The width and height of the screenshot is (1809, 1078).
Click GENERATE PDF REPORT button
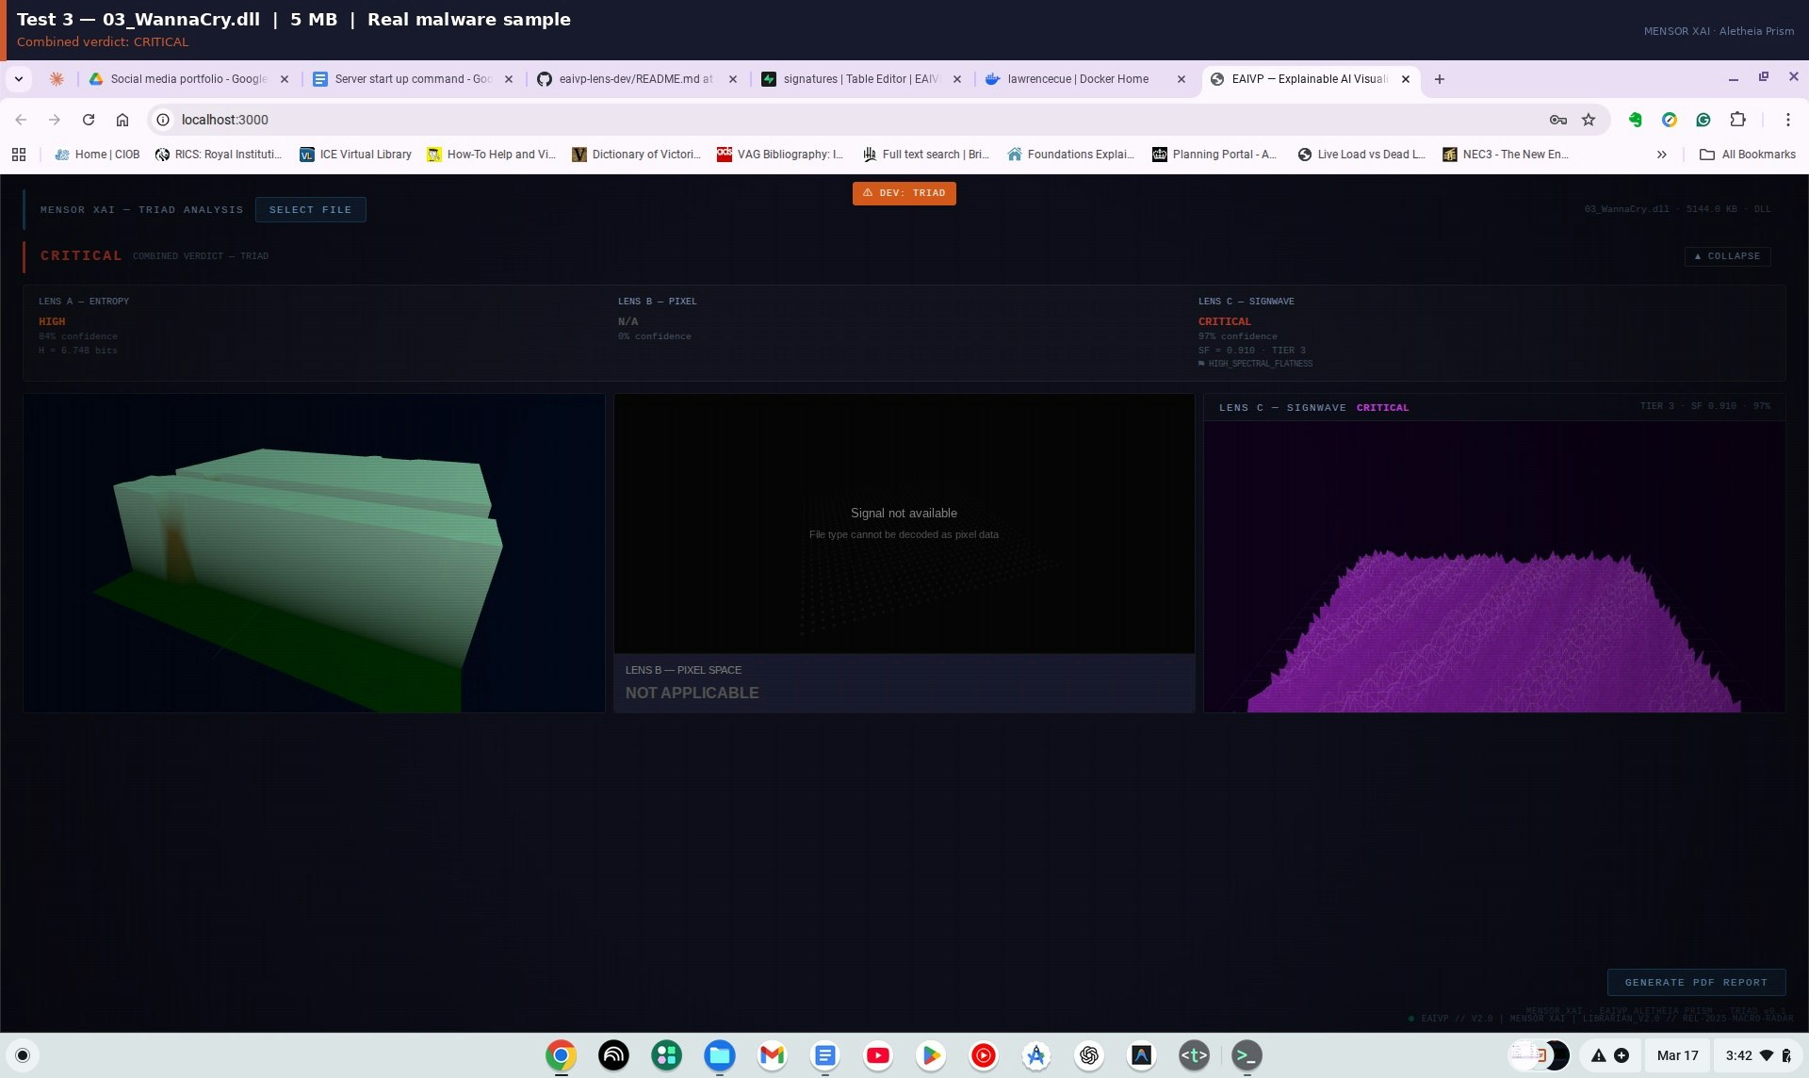point(1695,982)
